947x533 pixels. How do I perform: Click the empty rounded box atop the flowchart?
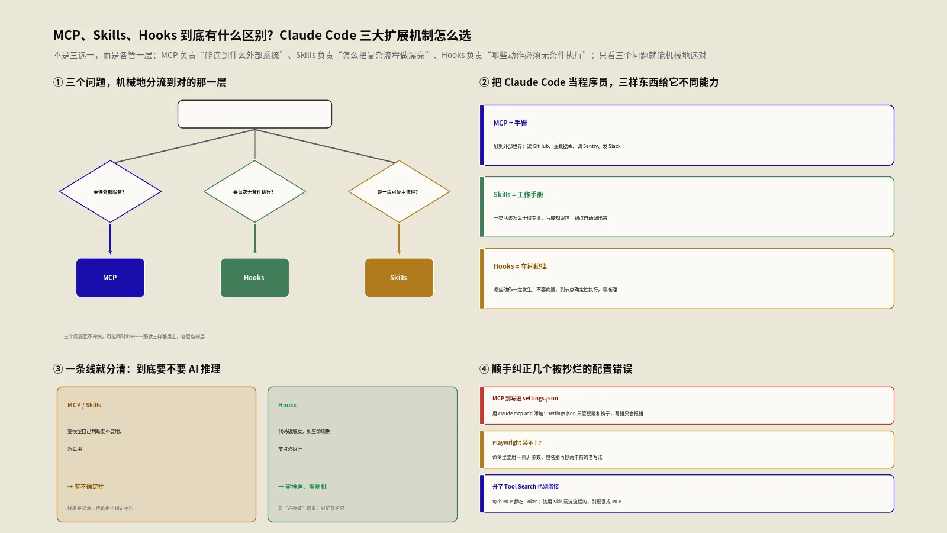click(255, 114)
